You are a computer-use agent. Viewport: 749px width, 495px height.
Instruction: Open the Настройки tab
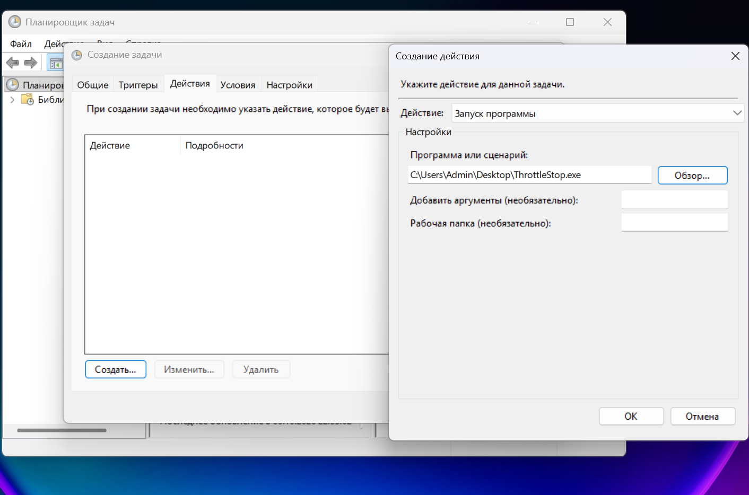(x=290, y=85)
